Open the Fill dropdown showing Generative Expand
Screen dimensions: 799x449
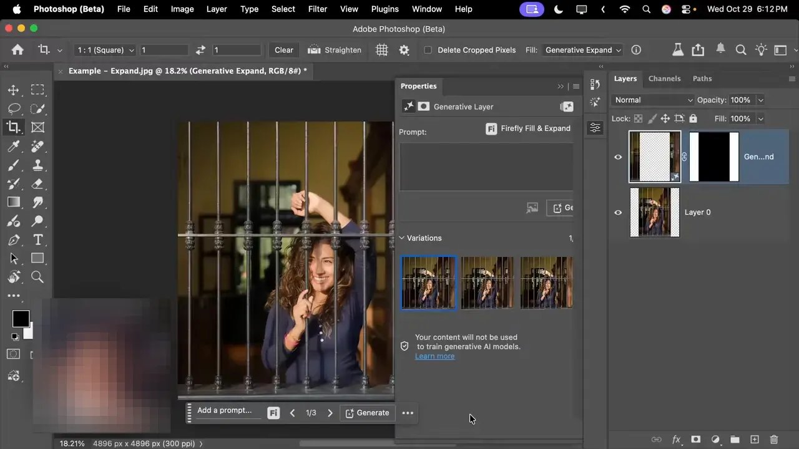(x=581, y=50)
